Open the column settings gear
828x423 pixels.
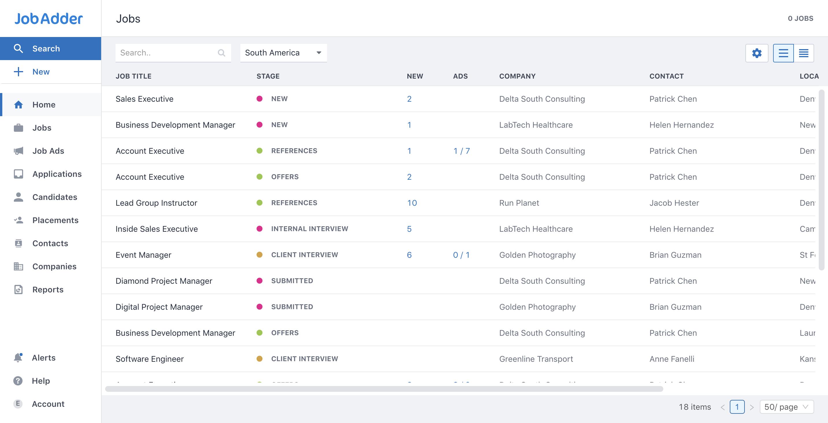(757, 53)
